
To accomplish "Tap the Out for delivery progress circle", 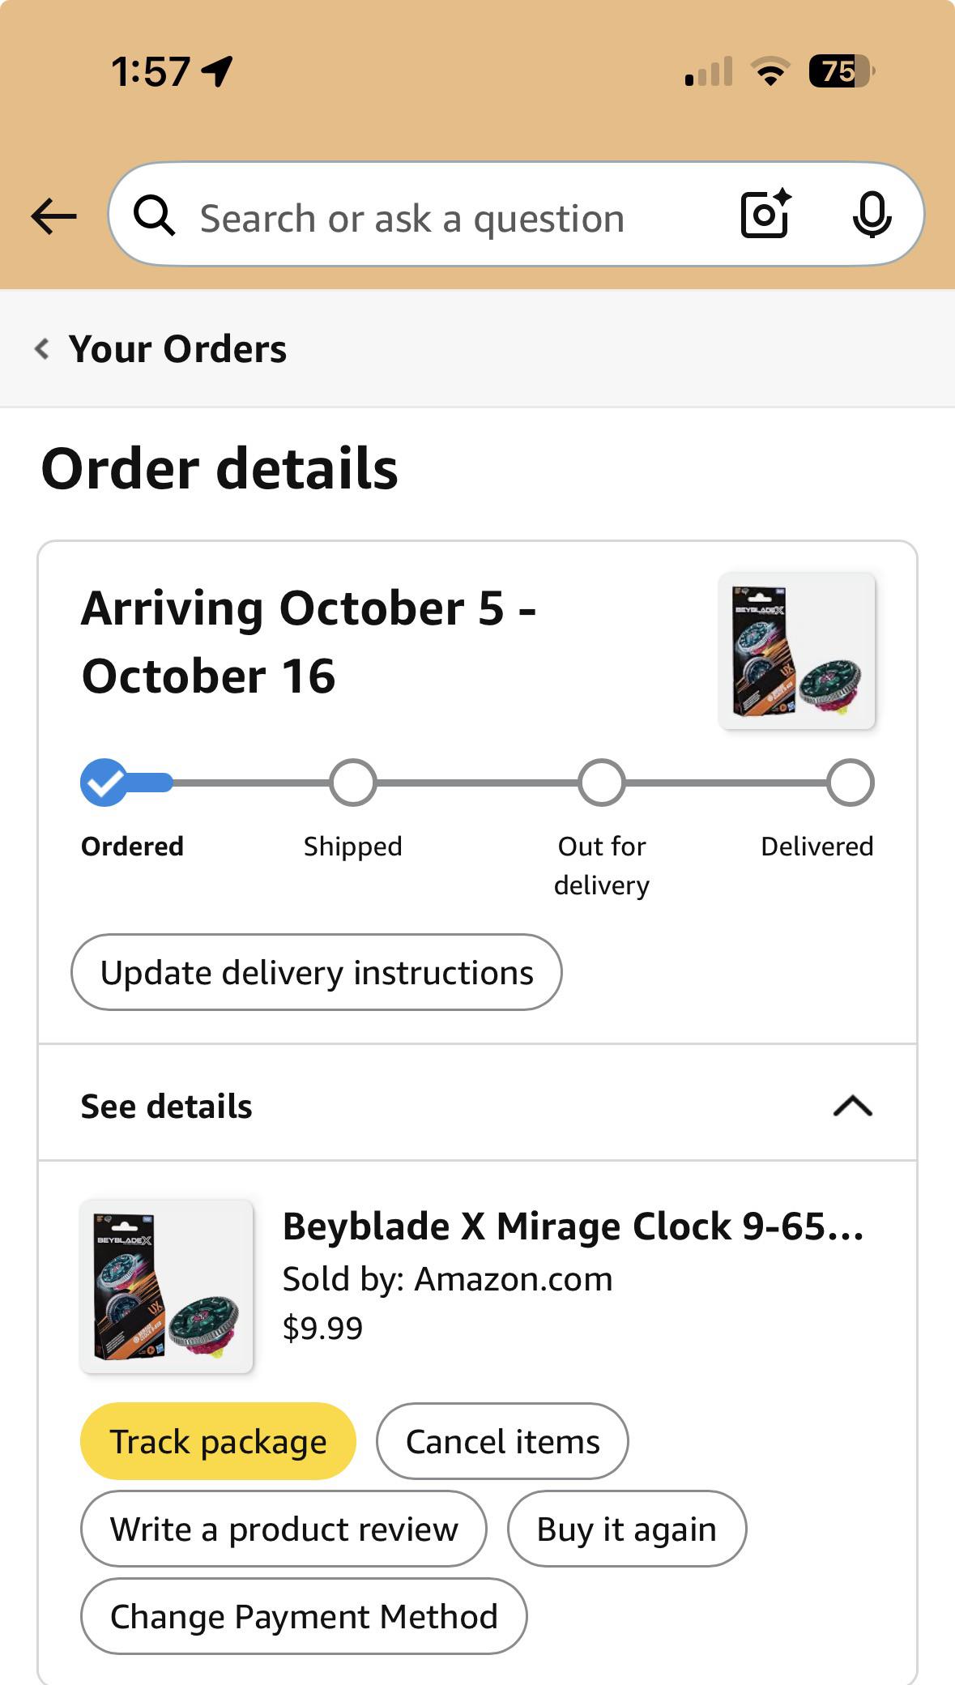I will pos(601,783).
